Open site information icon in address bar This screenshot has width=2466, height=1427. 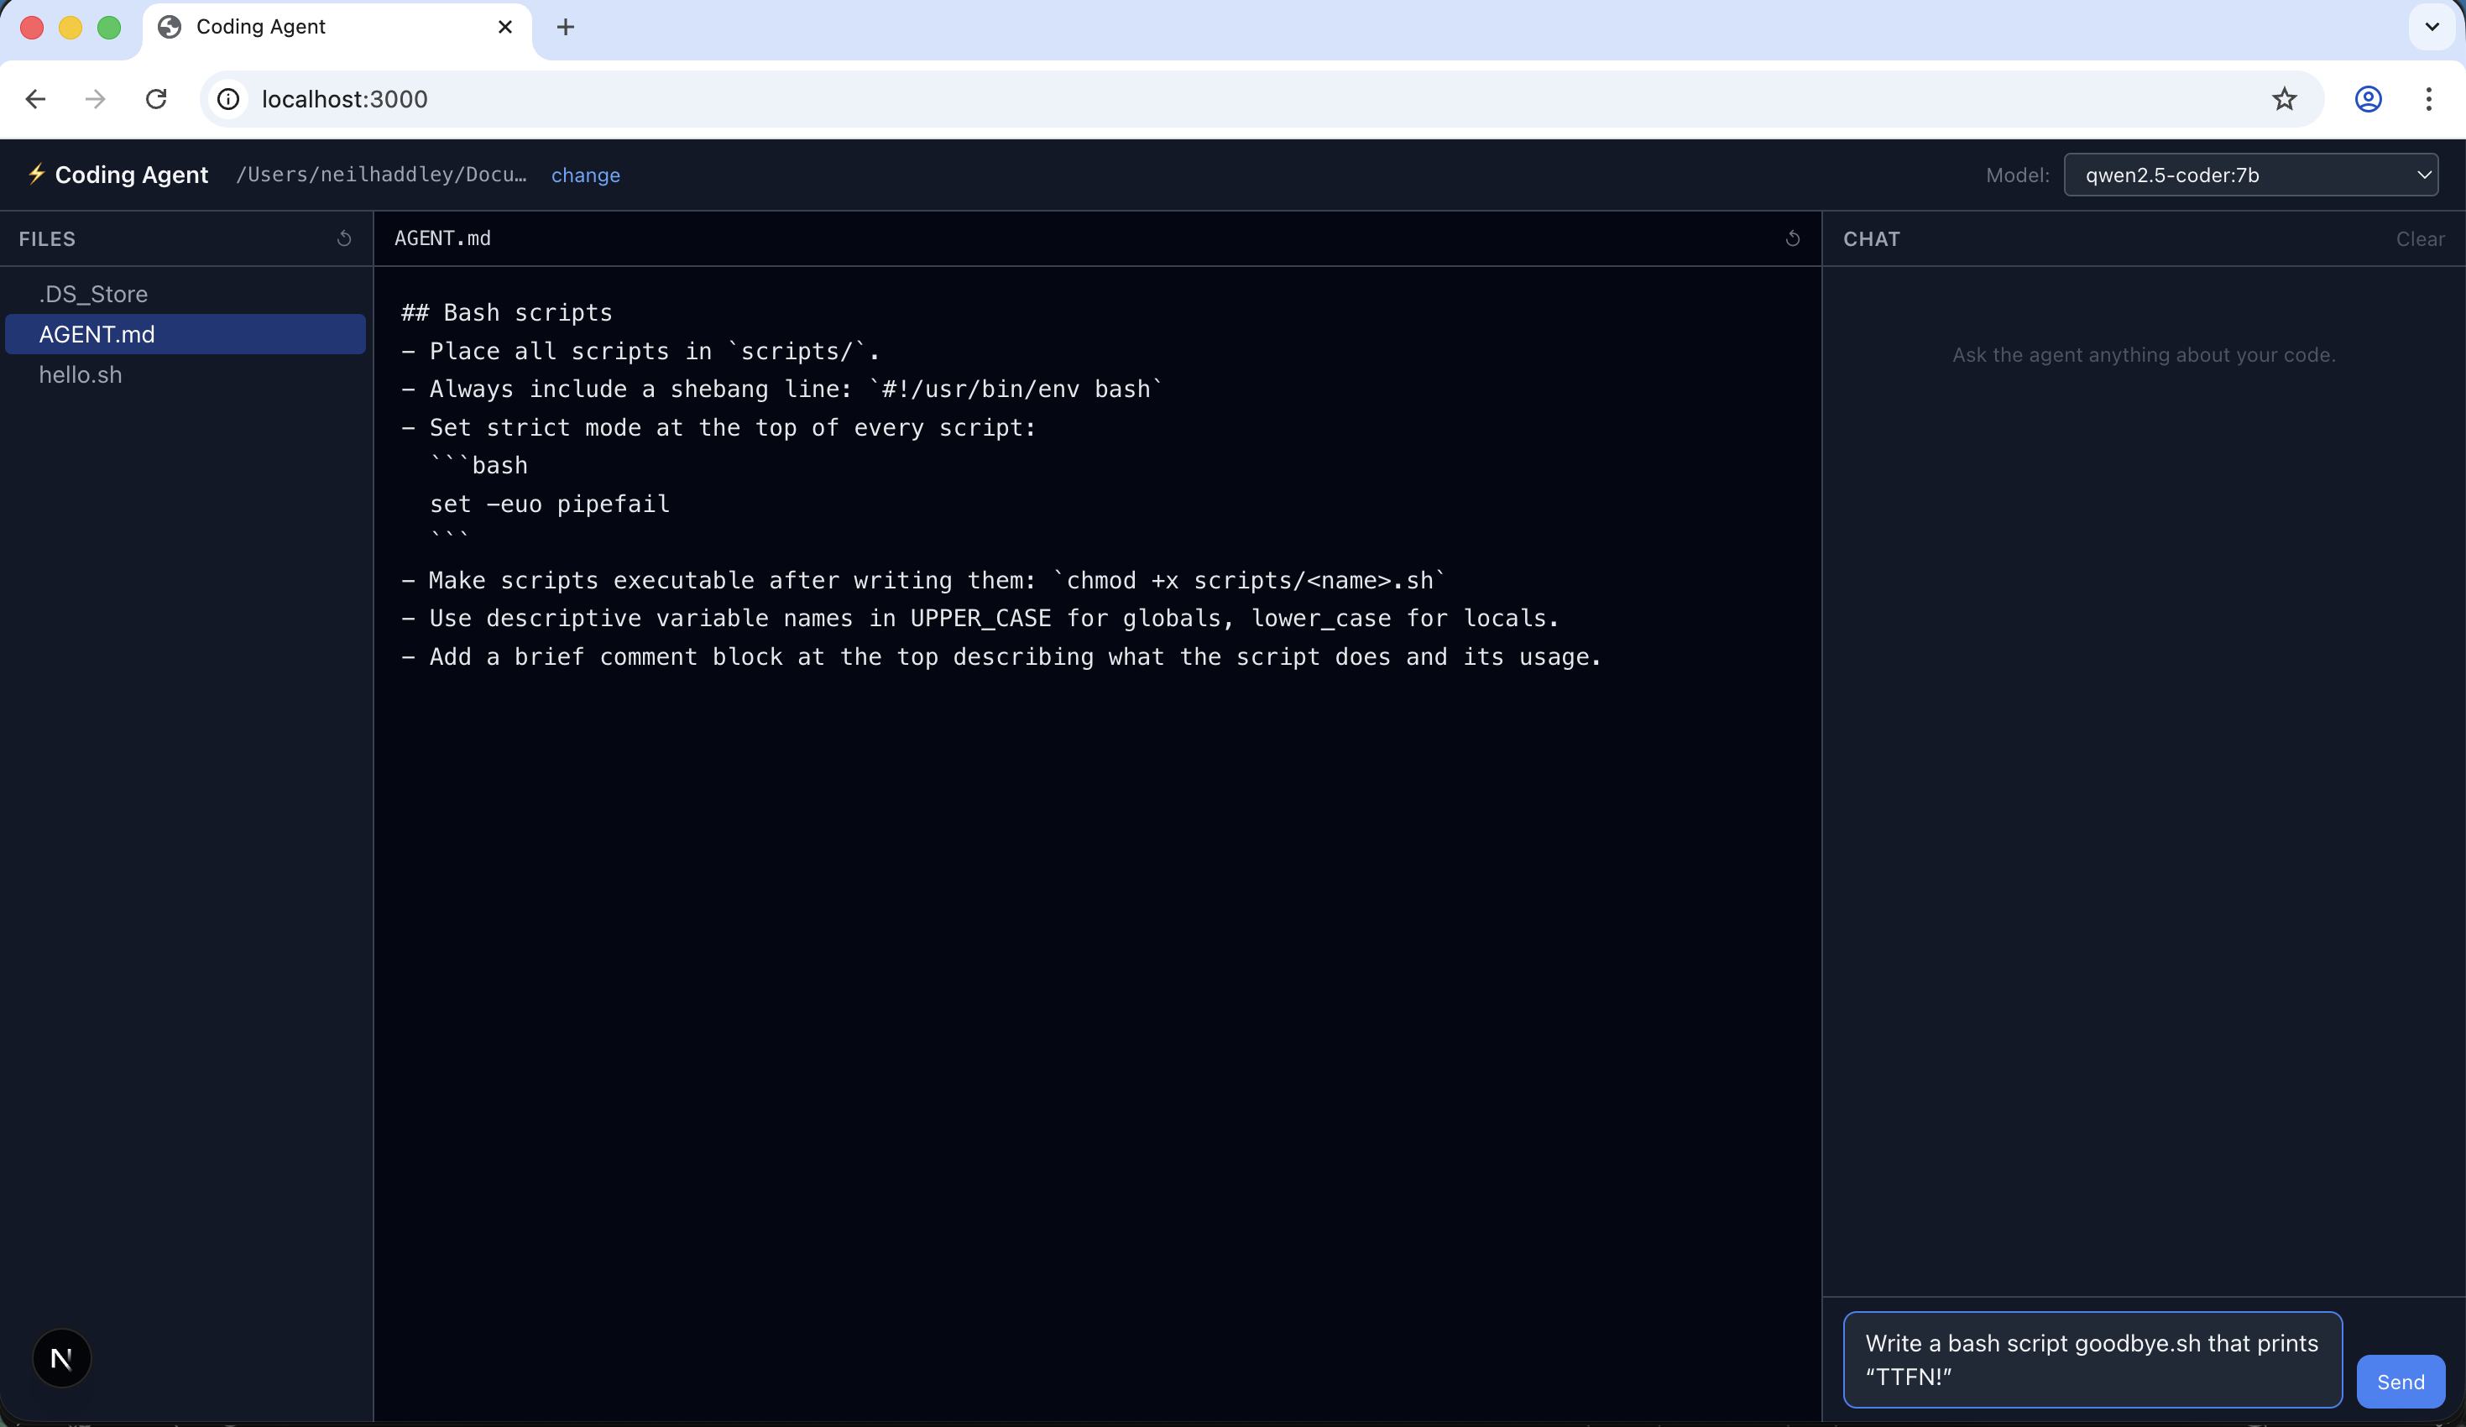[227, 99]
